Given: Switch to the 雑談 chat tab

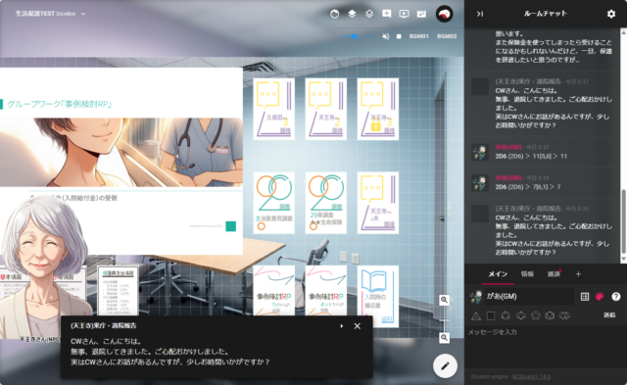Looking at the screenshot, I should 554,274.
